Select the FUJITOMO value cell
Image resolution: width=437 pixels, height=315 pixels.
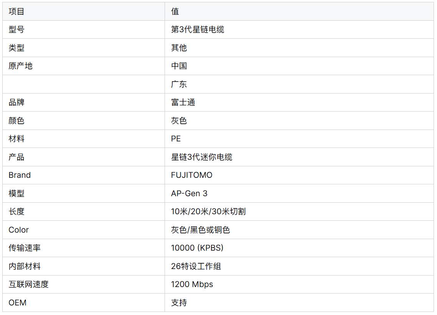[x=191, y=175]
